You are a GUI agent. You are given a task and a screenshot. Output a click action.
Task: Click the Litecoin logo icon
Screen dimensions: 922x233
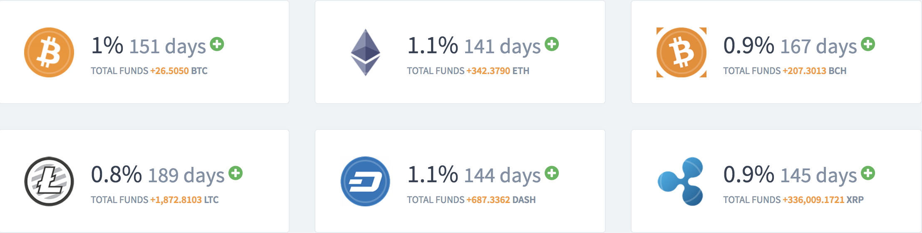(x=49, y=181)
